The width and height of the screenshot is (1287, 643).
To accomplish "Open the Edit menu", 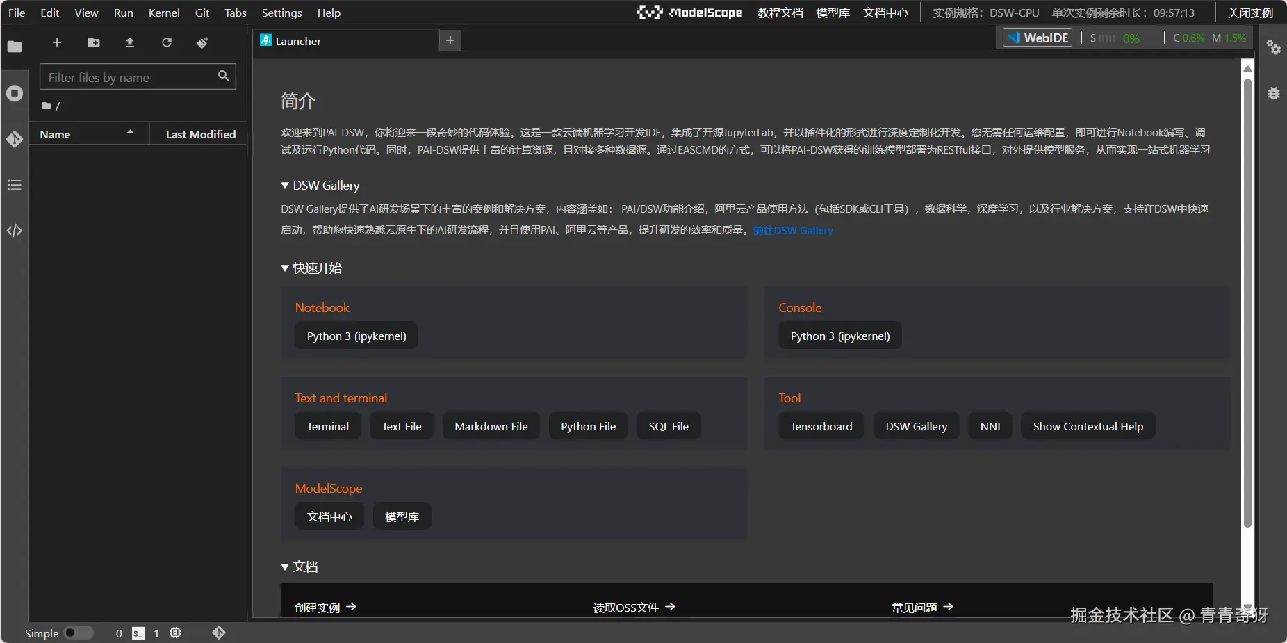I will (x=50, y=13).
